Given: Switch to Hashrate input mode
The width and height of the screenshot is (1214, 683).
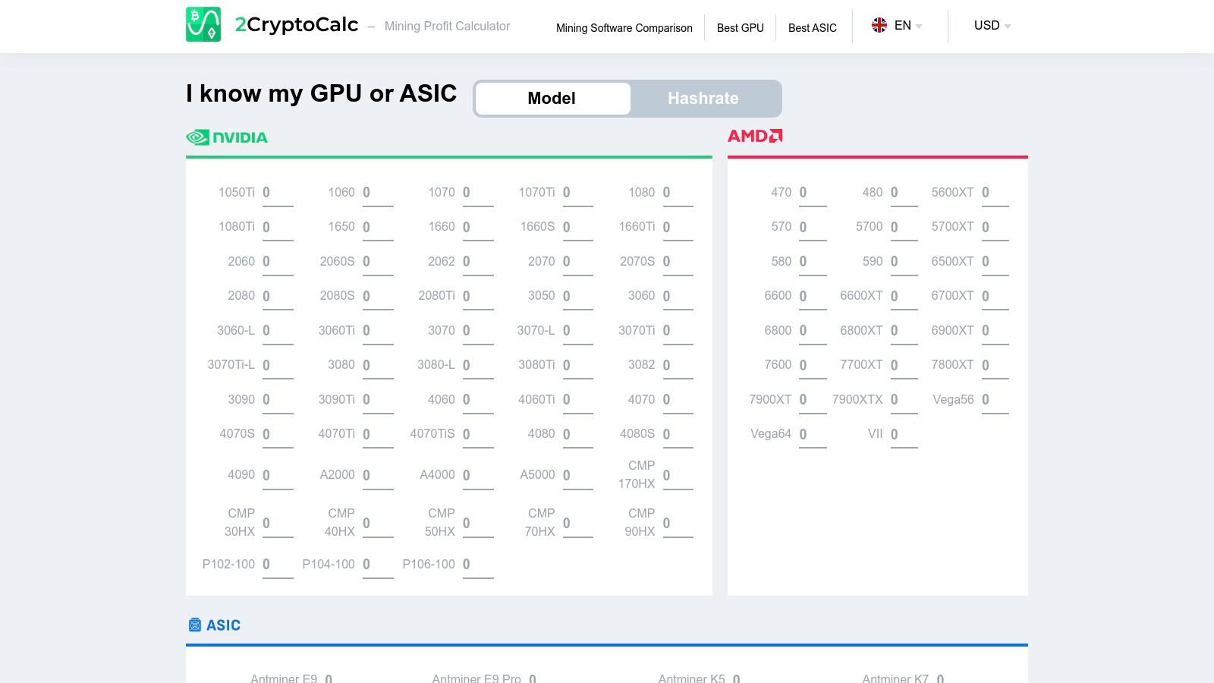Looking at the screenshot, I should (703, 98).
